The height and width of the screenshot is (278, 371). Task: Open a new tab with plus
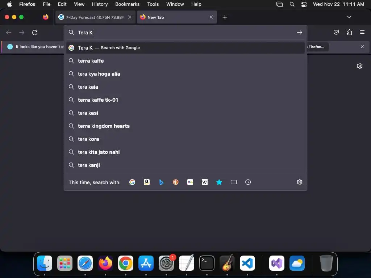(225, 17)
